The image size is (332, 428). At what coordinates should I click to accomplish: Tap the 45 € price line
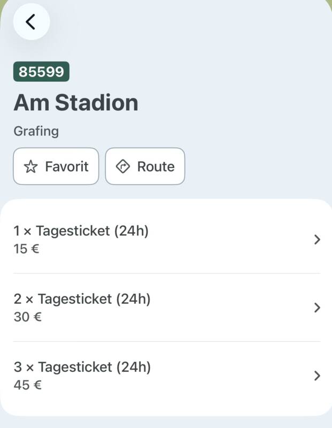(28, 385)
